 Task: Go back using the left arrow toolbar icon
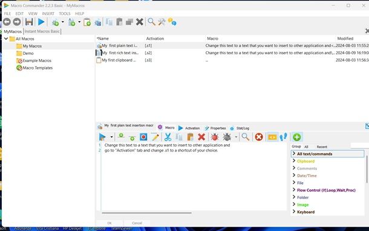coord(7,22)
